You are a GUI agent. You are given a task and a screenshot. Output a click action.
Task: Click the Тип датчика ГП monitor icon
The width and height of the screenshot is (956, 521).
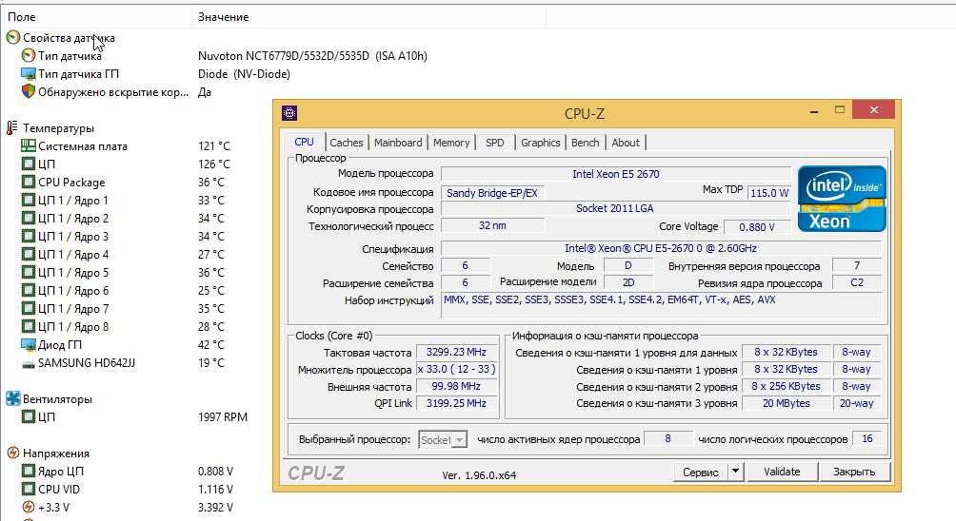(28, 73)
